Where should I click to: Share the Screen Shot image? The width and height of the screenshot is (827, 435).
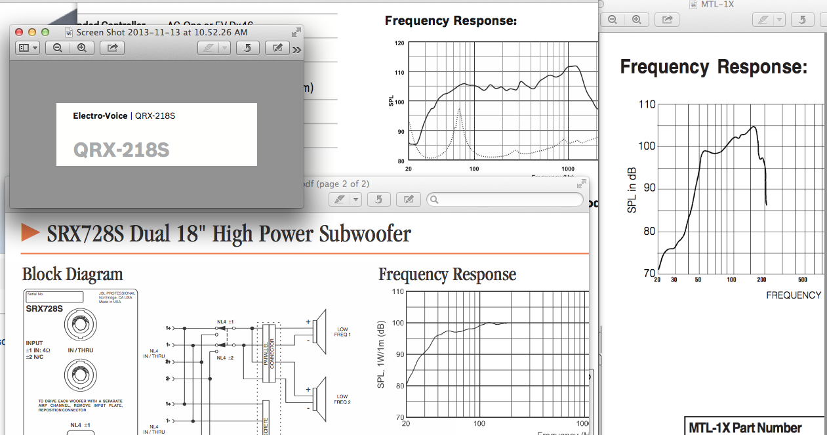pos(112,48)
